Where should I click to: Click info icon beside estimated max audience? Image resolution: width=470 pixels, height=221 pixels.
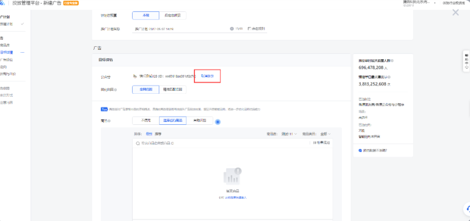click(392, 60)
